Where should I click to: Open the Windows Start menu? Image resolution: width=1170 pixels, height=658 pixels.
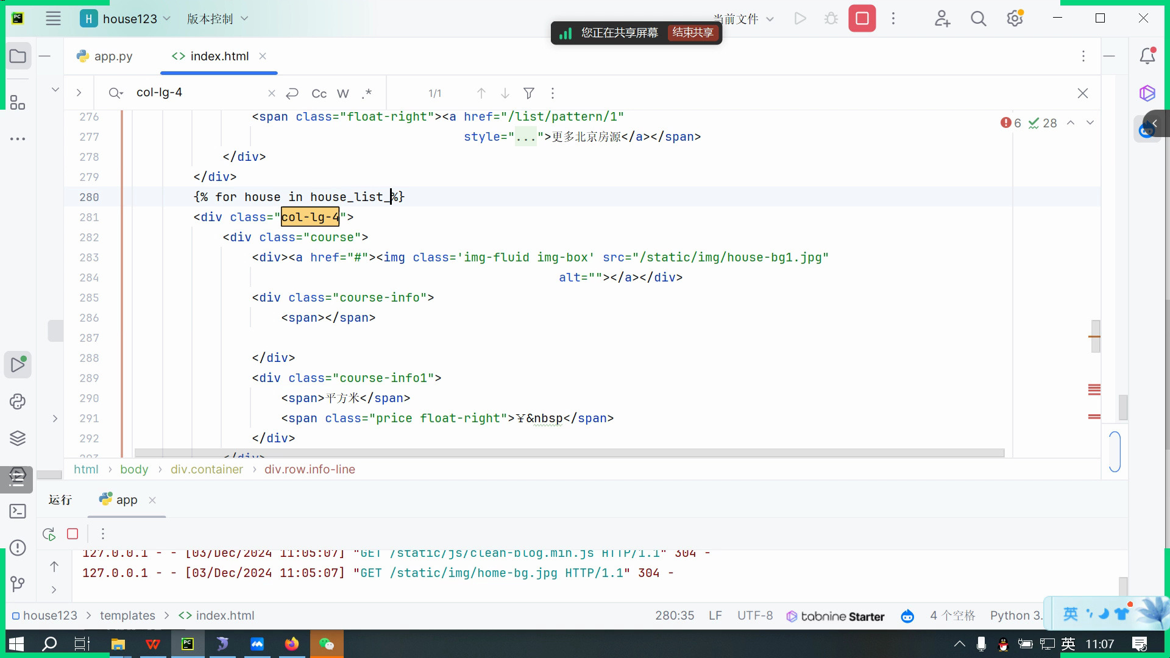16,644
